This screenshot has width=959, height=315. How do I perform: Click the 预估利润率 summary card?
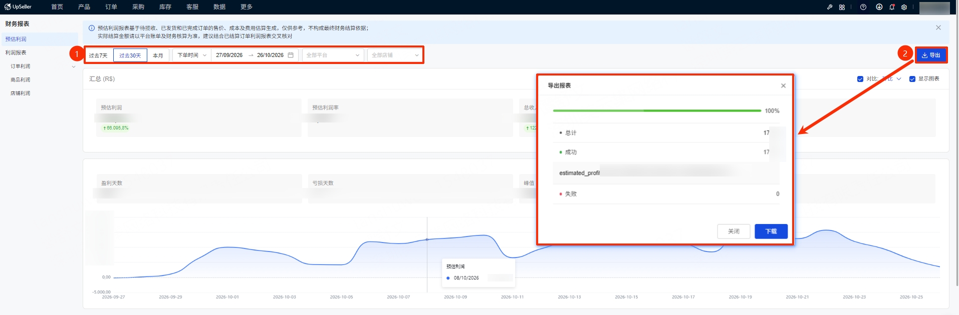[x=410, y=117]
